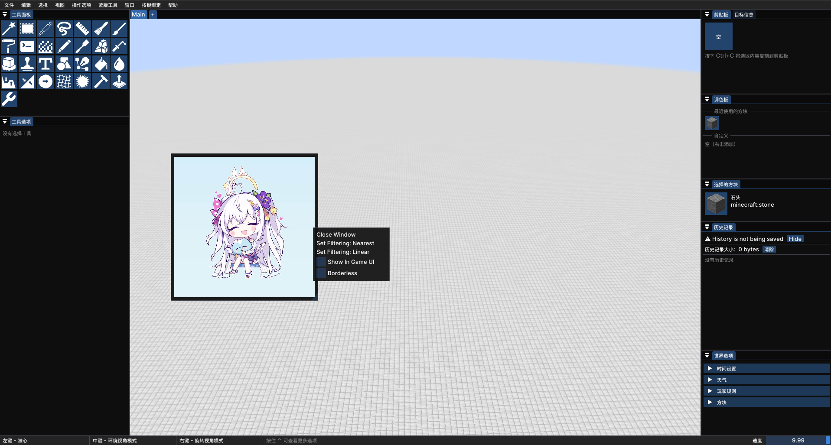The image size is (831, 445).
Task: Select the Modelling wrench tool
Action: [9, 99]
